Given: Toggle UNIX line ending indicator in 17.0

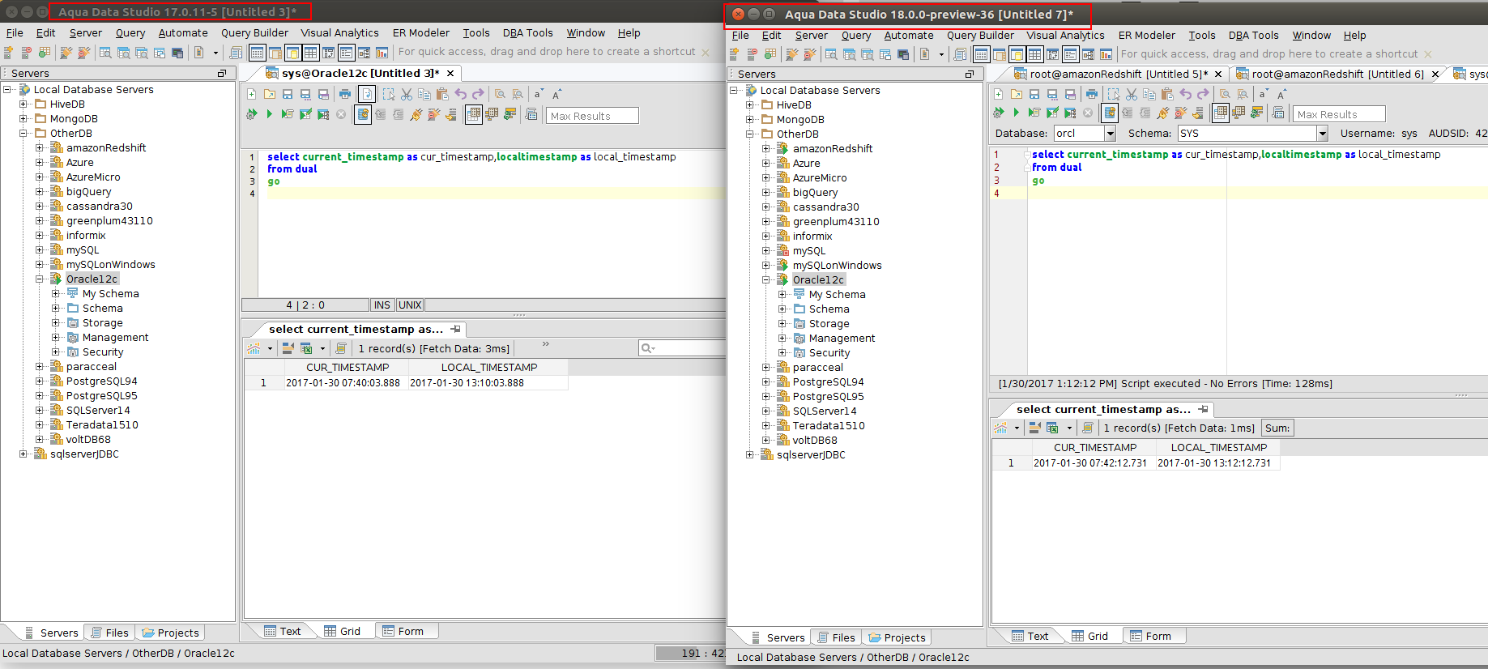Looking at the screenshot, I should point(410,305).
